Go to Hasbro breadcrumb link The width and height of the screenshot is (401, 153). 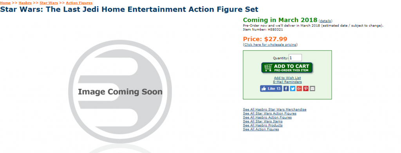pyautogui.click(x=25, y=3)
